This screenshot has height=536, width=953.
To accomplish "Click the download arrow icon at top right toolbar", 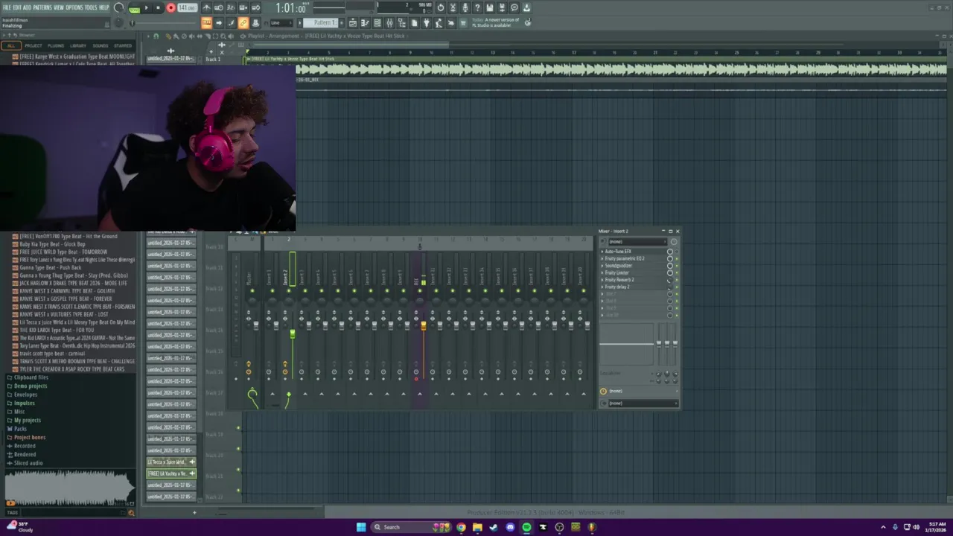I will pos(526,8).
